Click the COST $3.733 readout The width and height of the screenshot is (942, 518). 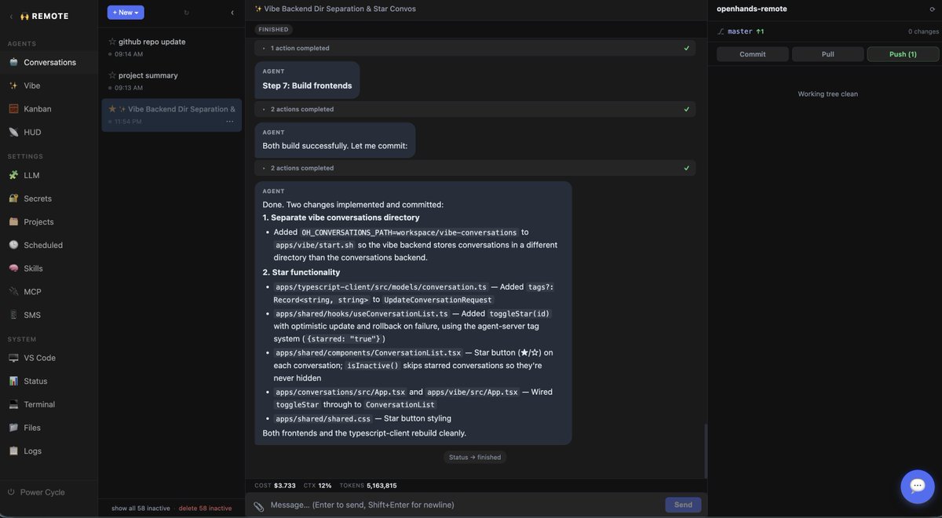[276, 486]
